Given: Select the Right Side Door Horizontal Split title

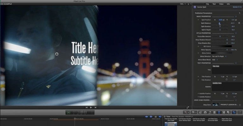Looking at the screenshot, I should 227,119.
